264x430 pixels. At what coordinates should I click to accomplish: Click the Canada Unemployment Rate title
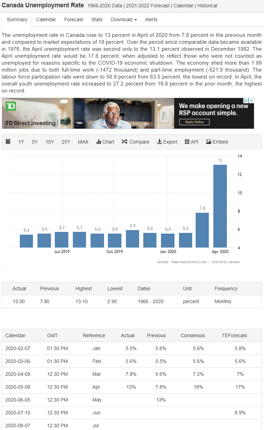coord(43,5)
